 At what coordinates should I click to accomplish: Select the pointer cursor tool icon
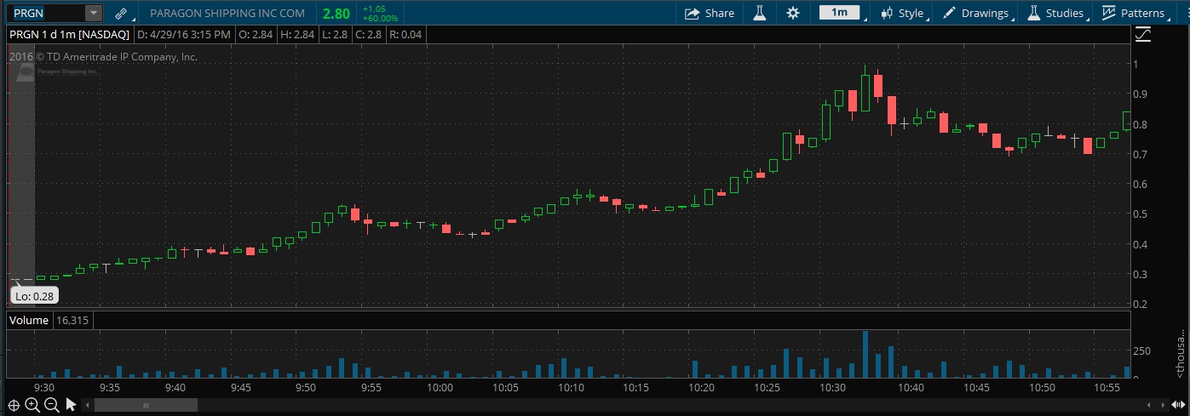click(72, 404)
